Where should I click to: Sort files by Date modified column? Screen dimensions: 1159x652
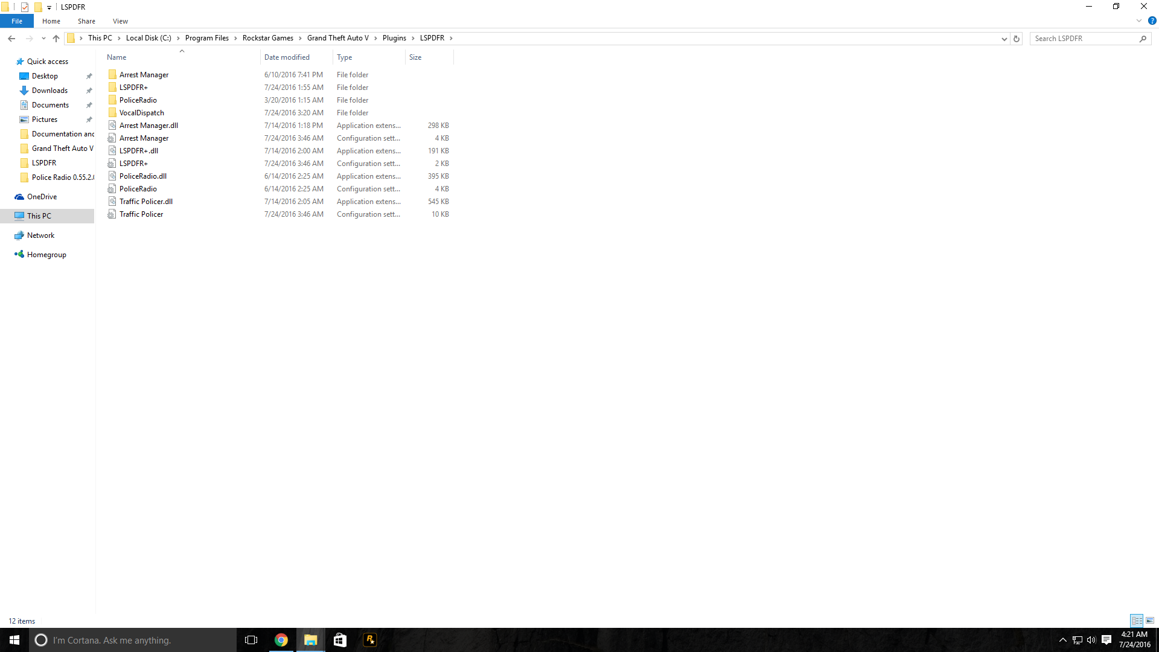pos(287,57)
